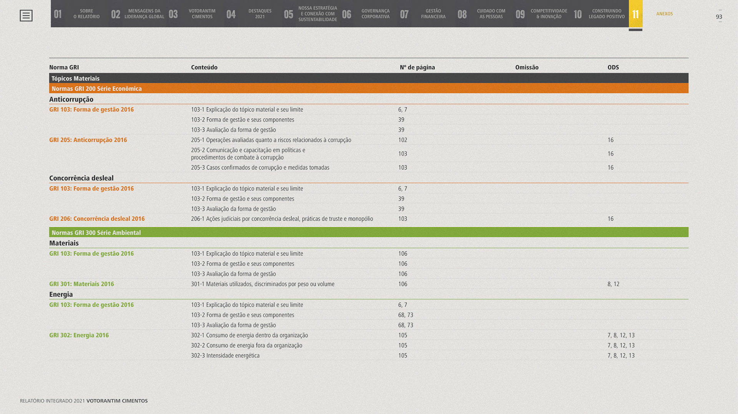Click ODS value for row 302-1
This screenshot has width=738, height=414.
(x=621, y=335)
